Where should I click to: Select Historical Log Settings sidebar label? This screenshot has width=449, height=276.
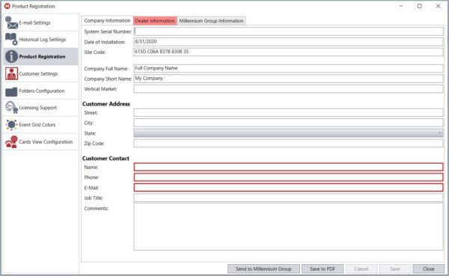(43, 40)
